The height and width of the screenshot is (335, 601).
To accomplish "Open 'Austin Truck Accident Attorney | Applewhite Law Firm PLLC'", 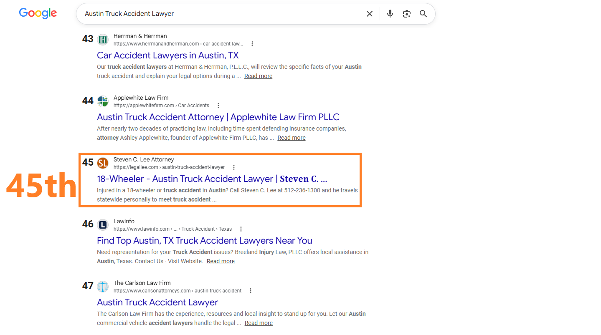I will coord(218,117).
